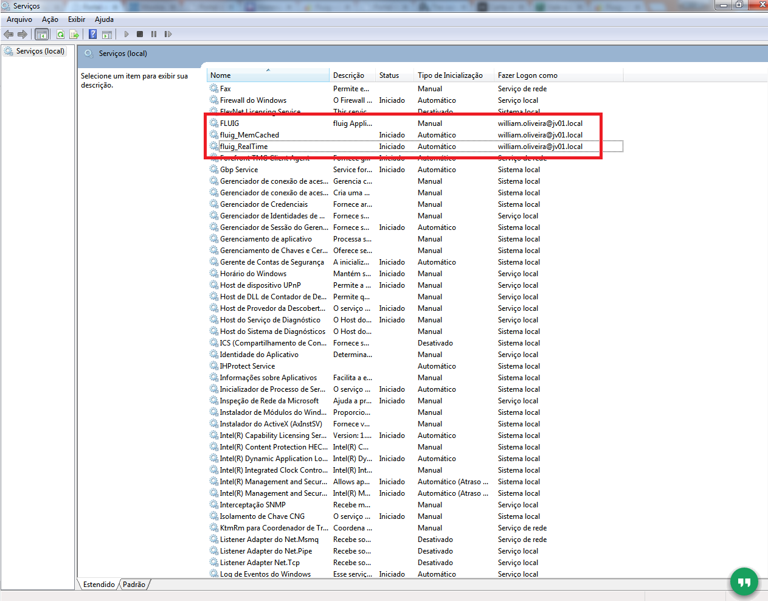The height and width of the screenshot is (601, 768).
Task: Click the Start service play icon
Action: coord(126,34)
